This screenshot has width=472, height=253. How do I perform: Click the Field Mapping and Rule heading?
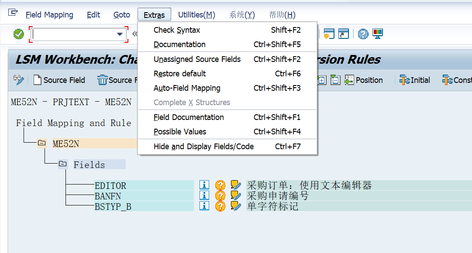73,123
